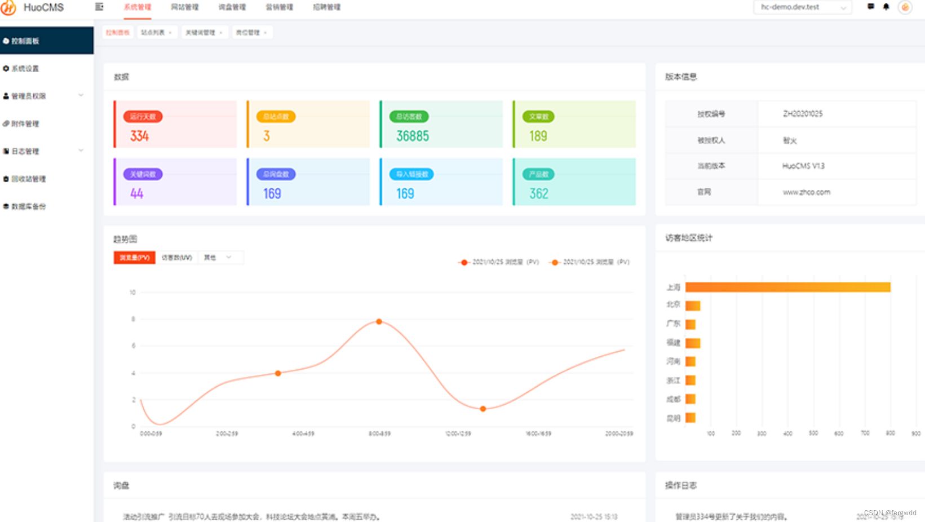The height and width of the screenshot is (522, 925).
Task: Click the sidebar collapse hamburger icon
Action: tap(100, 6)
